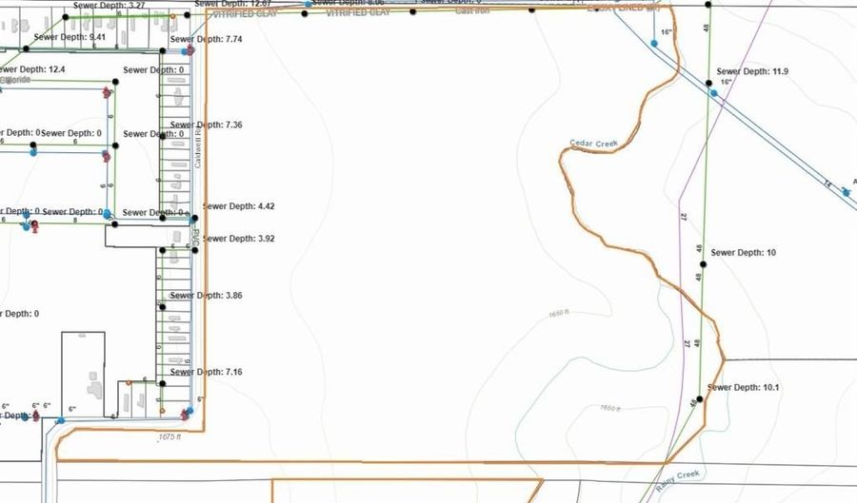857x503 pixels.
Task: Select the manhole dot at Sewer Depth 7.36
Action: (162, 136)
